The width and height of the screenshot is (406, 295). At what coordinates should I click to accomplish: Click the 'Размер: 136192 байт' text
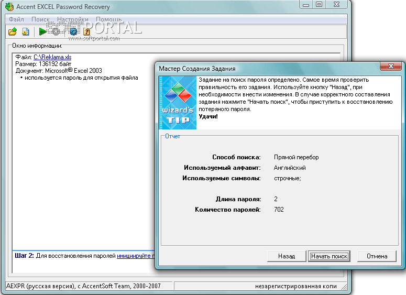coord(43,64)
